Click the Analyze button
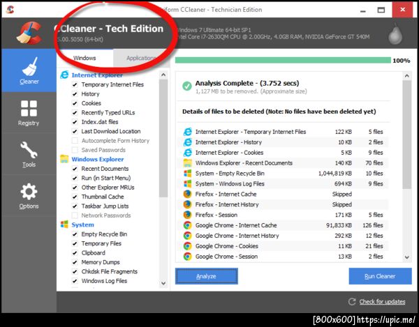The width and height of the screenshot is (419, 327). [206, 276]
